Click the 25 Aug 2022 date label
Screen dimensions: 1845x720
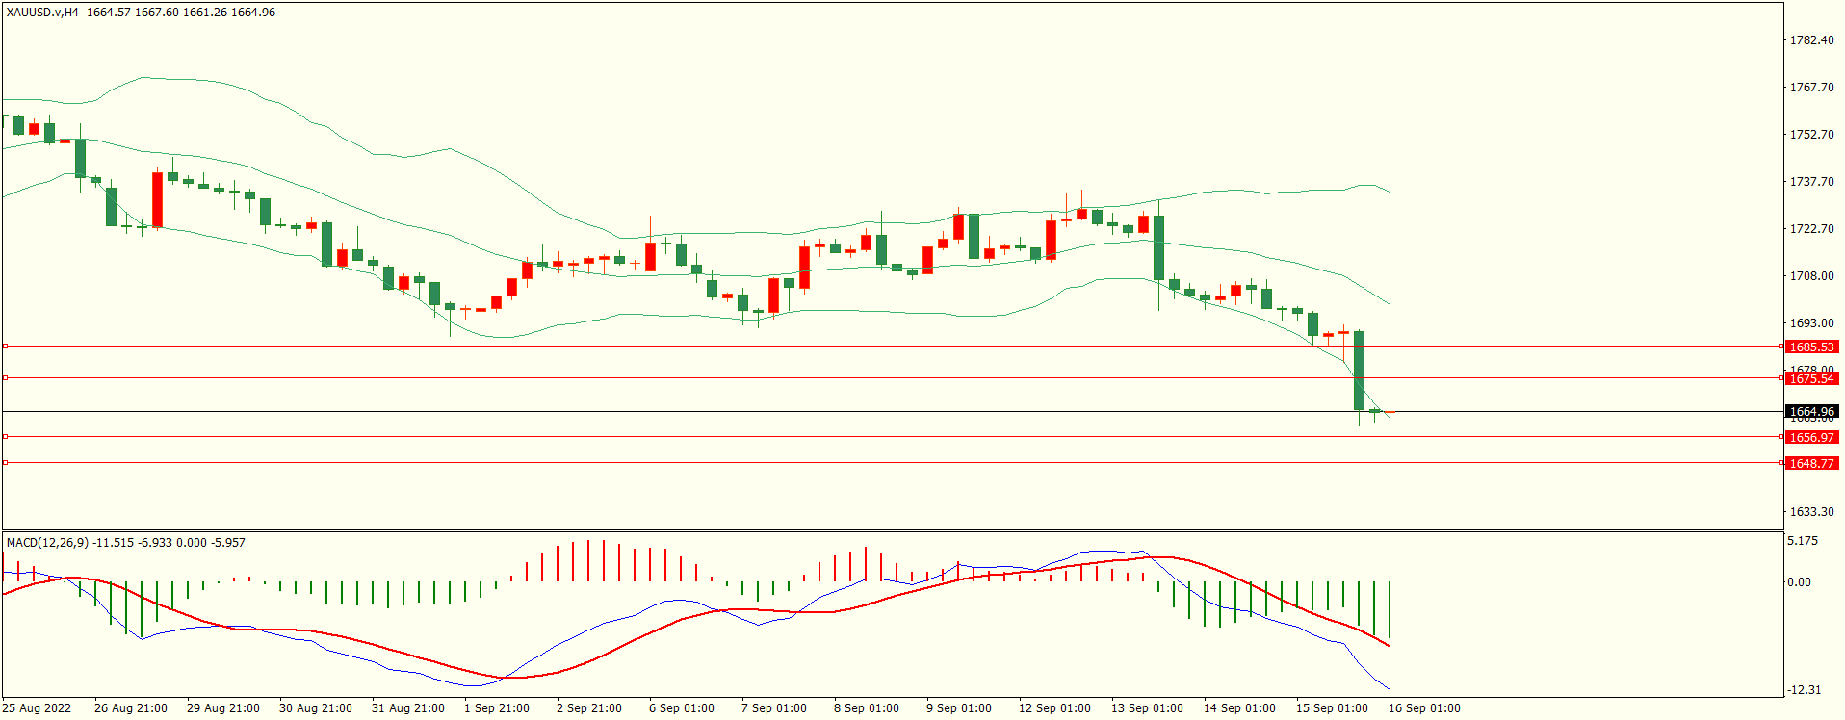[x=37, y=708]
